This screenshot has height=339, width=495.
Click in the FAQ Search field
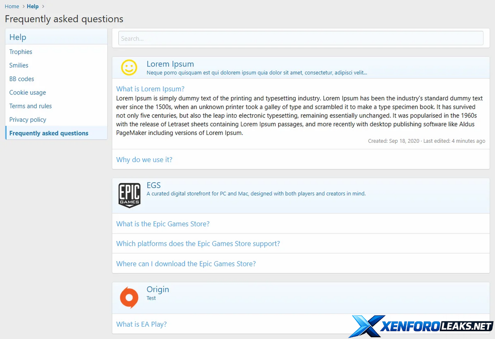301,38
